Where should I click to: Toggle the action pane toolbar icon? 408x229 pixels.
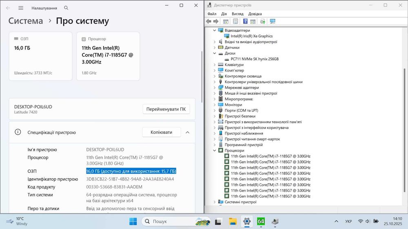click(253, 21)
